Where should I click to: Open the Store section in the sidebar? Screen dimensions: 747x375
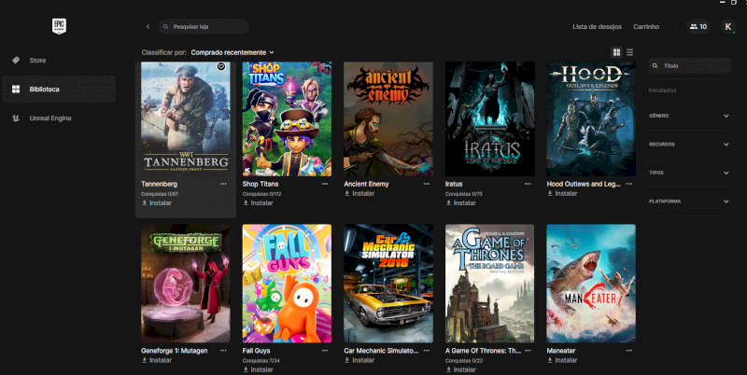(59, 61)
